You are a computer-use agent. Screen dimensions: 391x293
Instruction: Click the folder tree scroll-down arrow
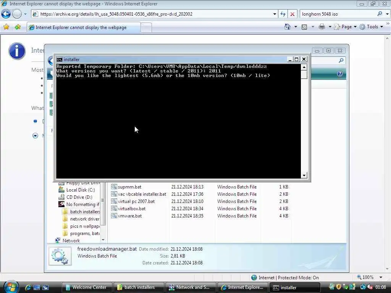pos(103,240)
